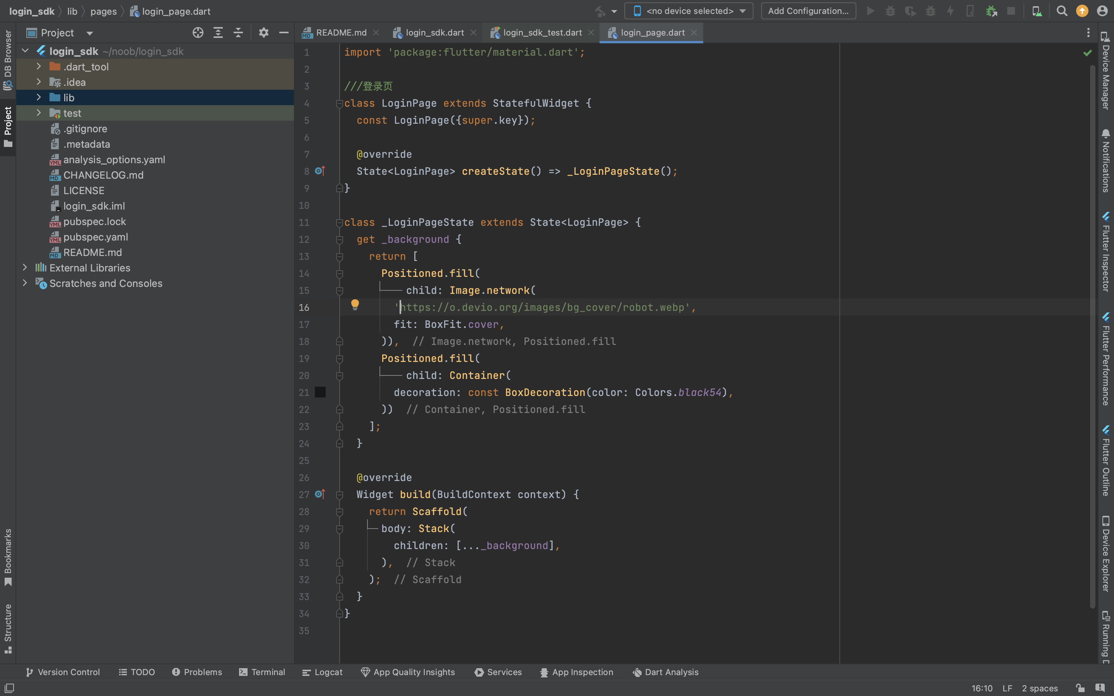Expand the .idea folder
Viewport: 1114px width, 696px height.
click(39, 82)
